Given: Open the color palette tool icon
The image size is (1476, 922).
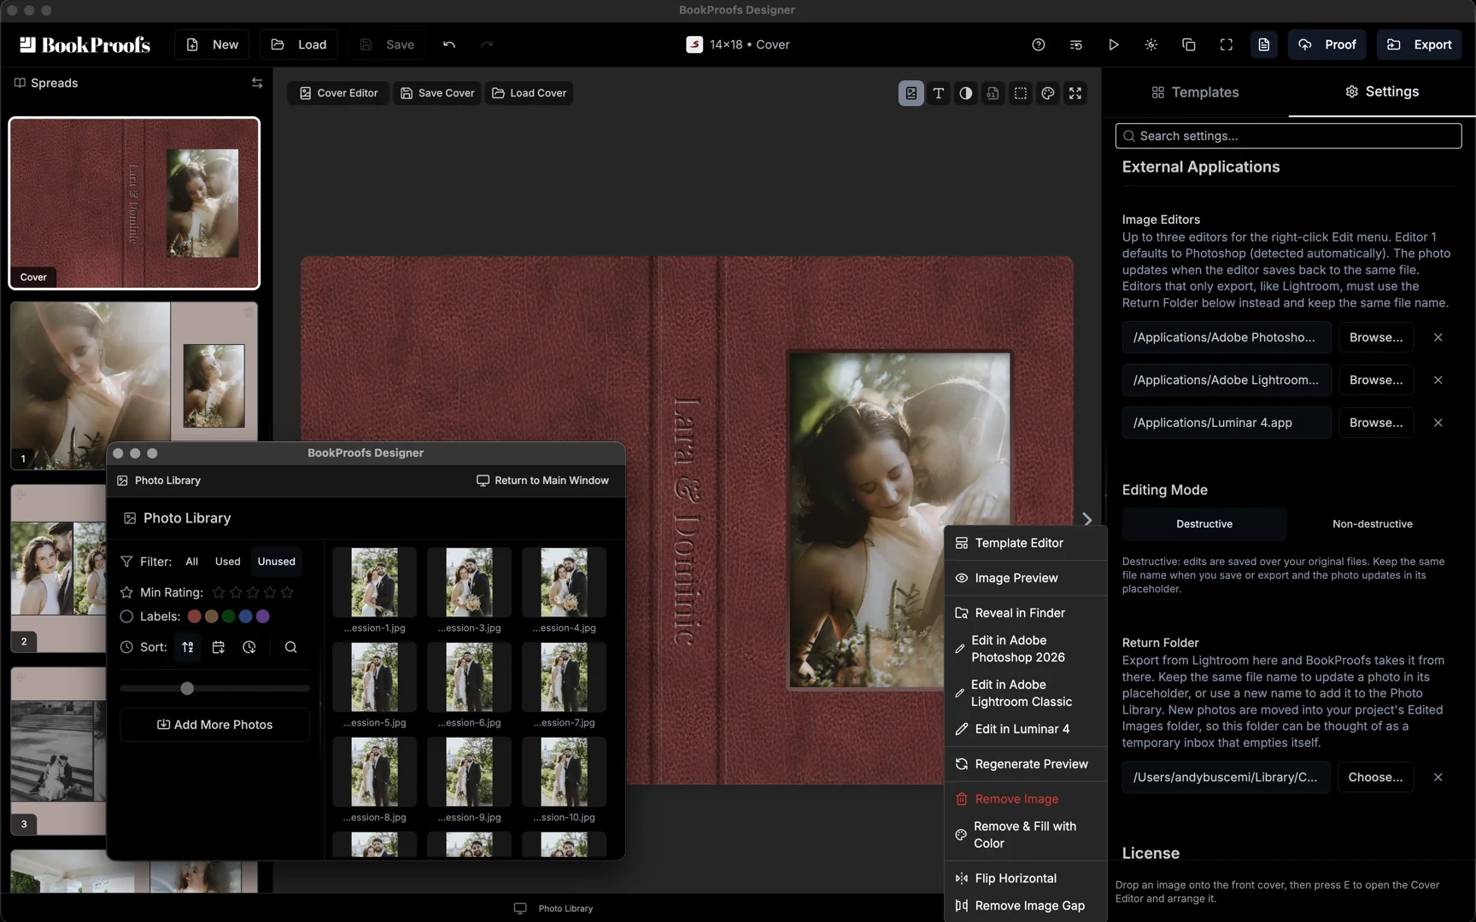Looking at the screenshot, I should click(1047, 93).
